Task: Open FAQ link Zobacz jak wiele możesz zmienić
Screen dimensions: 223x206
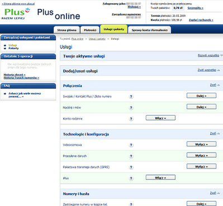Action: [x=25, y=95]
